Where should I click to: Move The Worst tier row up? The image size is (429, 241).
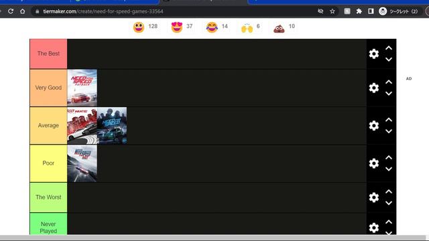click(389, 191)
